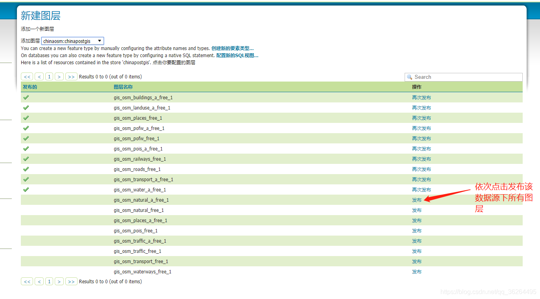The height and width of the screenshot is (299, 540).
Task: Republish gis_osm_buildings_a_free_1 via 再次发布
Action: pyautogui.click(x=422, y=98)
